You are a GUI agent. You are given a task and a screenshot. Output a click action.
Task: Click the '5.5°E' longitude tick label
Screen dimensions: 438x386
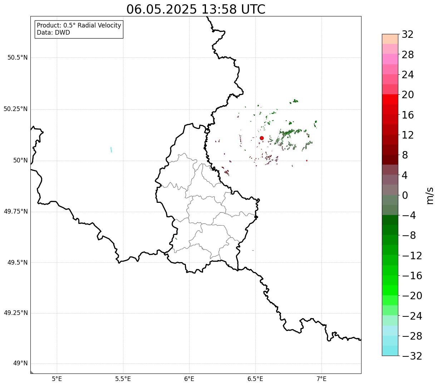tap(123, 379)
